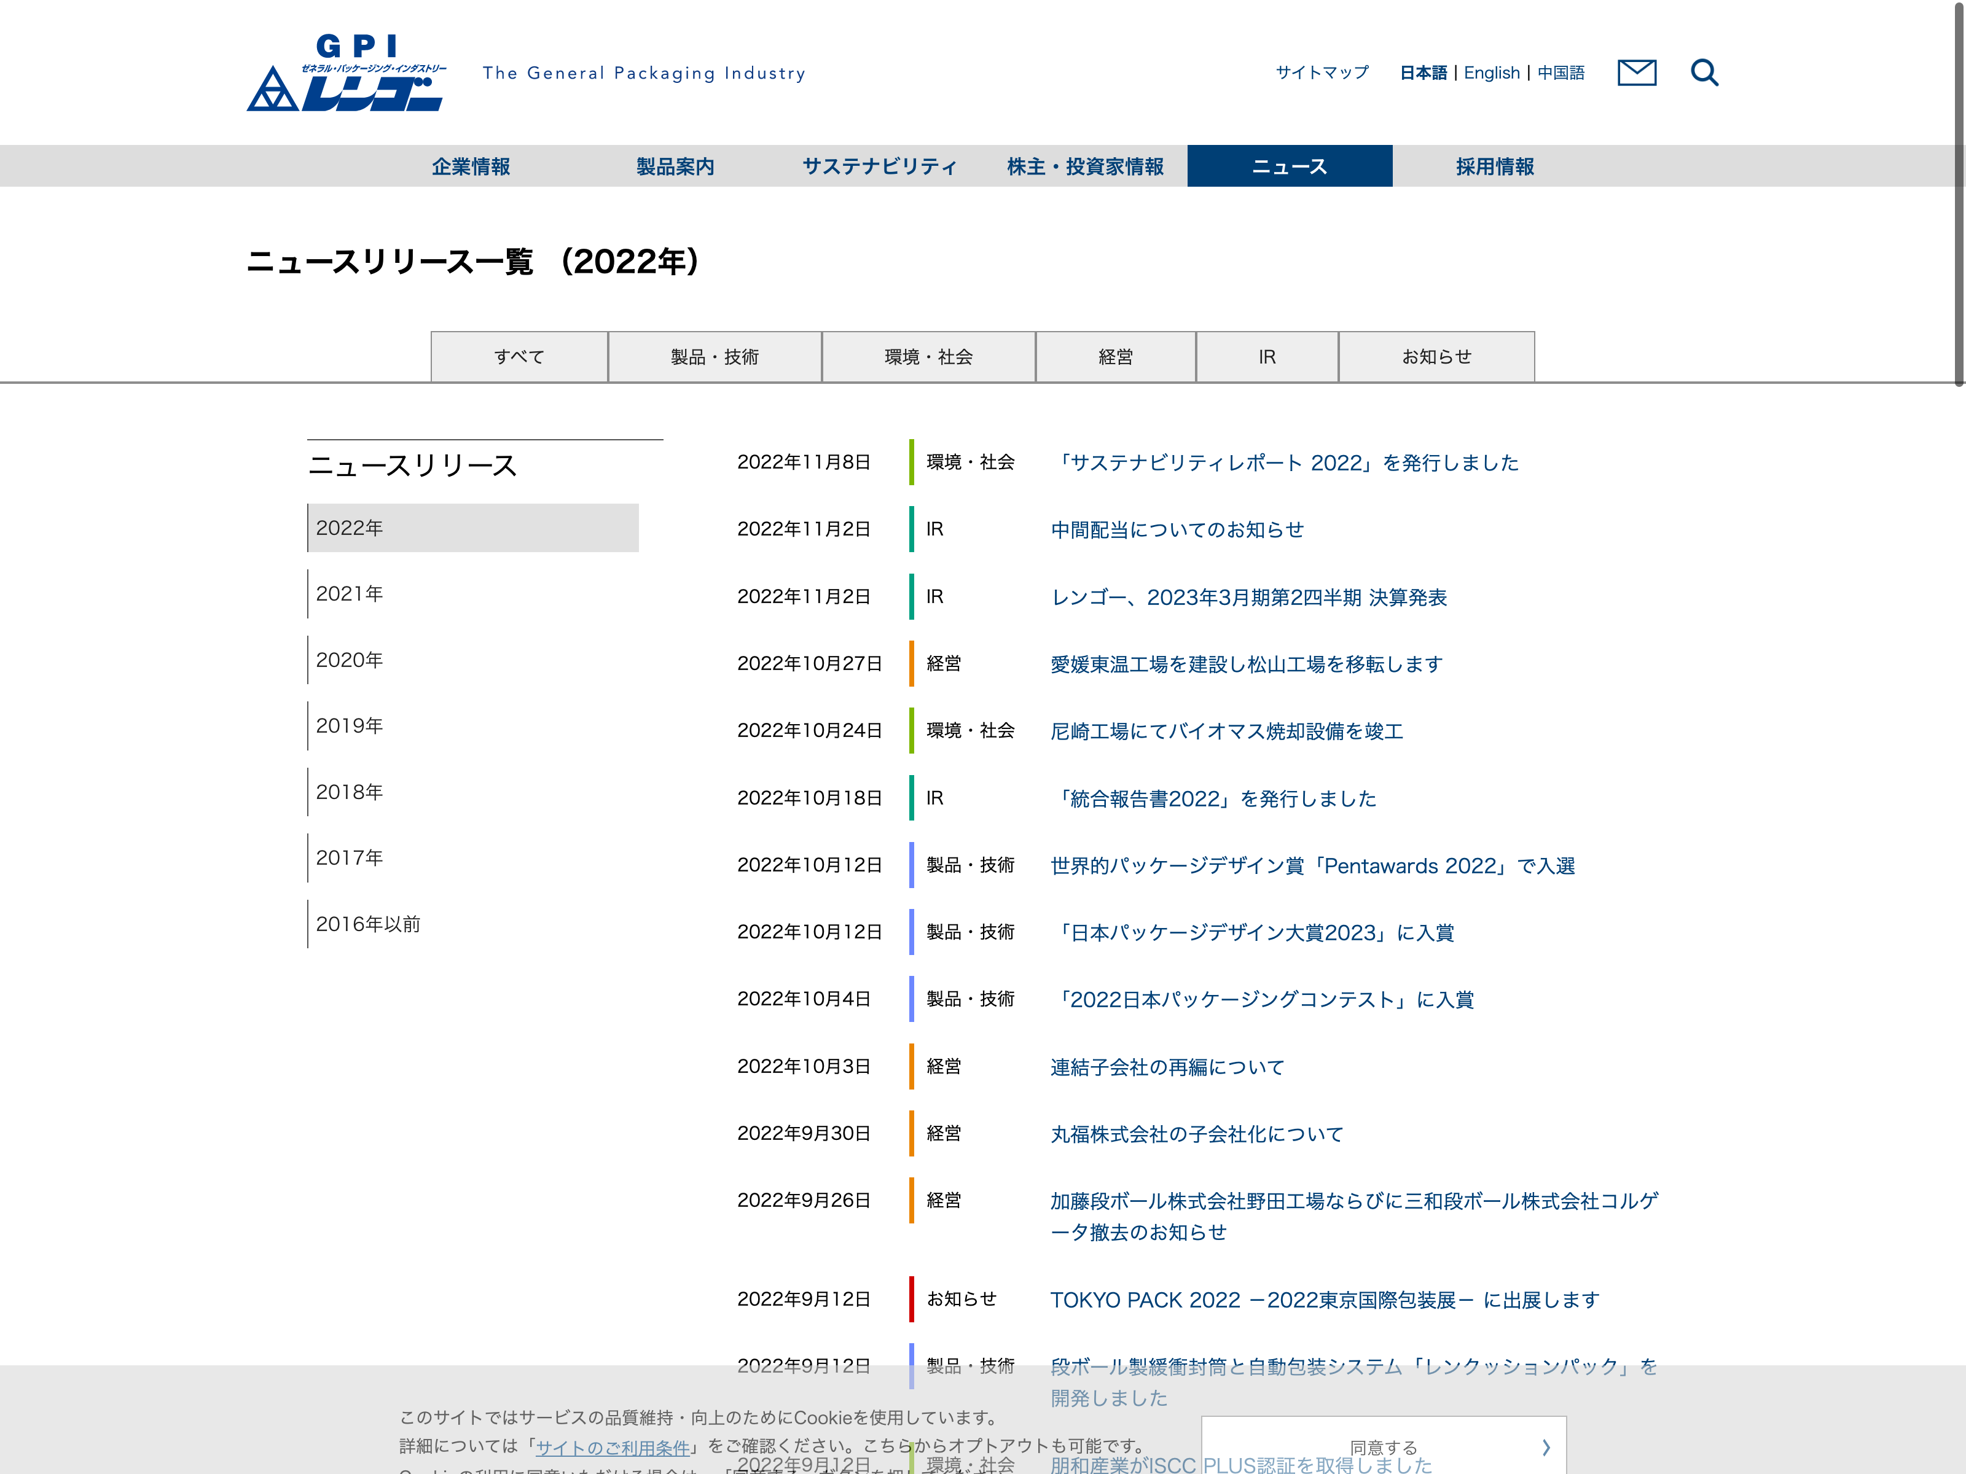Open 企業情報 in main navigation
Screen dimensions: 1966x1474
471,166
